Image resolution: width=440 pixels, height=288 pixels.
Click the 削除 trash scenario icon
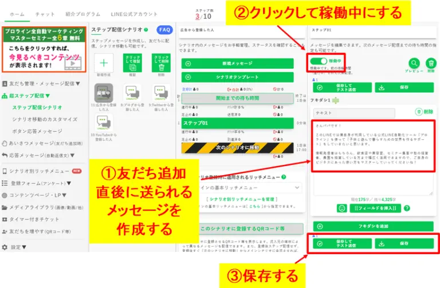coord(161,63)
